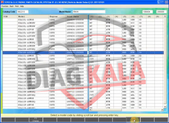Viewport: 169px width, 123px height.
Task: Click the Engine column header
Action: point(57,17)
